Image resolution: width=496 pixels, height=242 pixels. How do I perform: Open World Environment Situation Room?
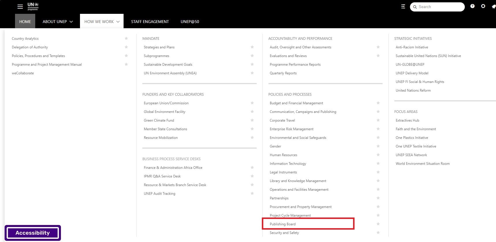click(423, 164)
